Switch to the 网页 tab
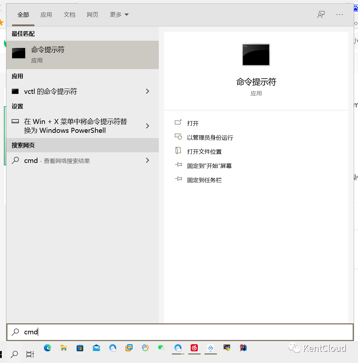The width and height of the screenshot is (358, 363). pos(93,15)
